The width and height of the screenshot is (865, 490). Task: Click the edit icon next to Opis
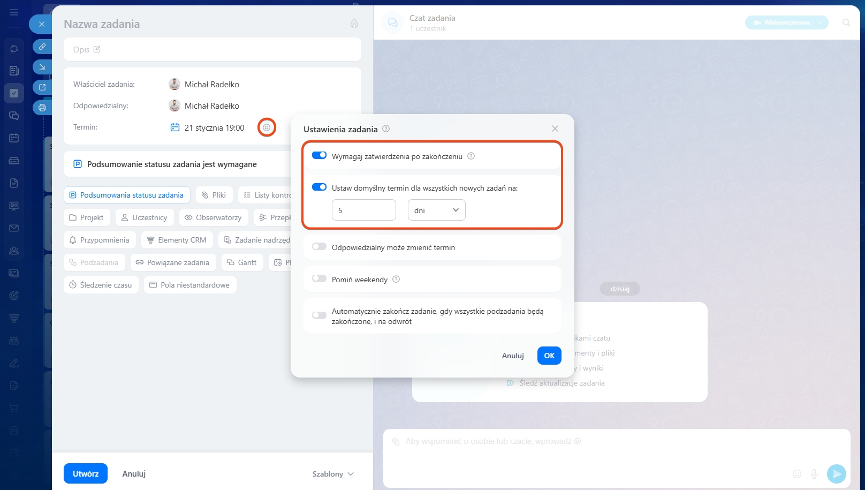(97, 49)
